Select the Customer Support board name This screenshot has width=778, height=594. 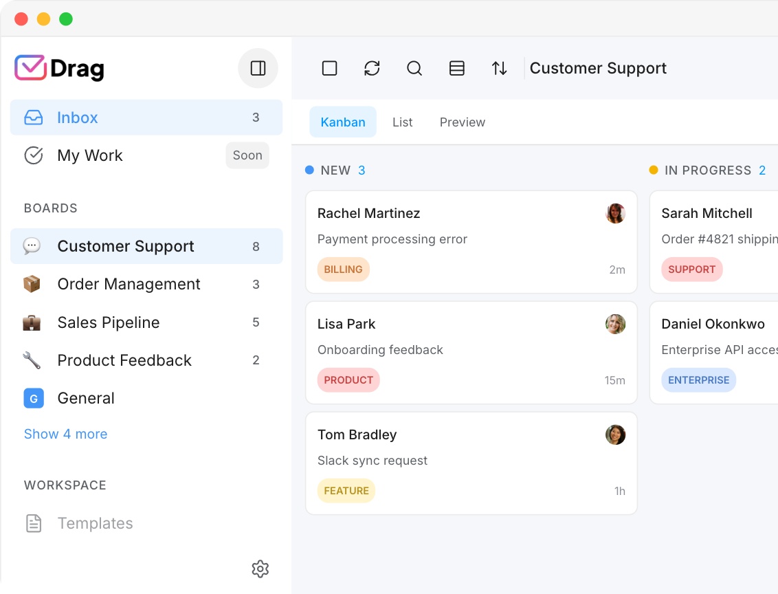pos(126,246)
